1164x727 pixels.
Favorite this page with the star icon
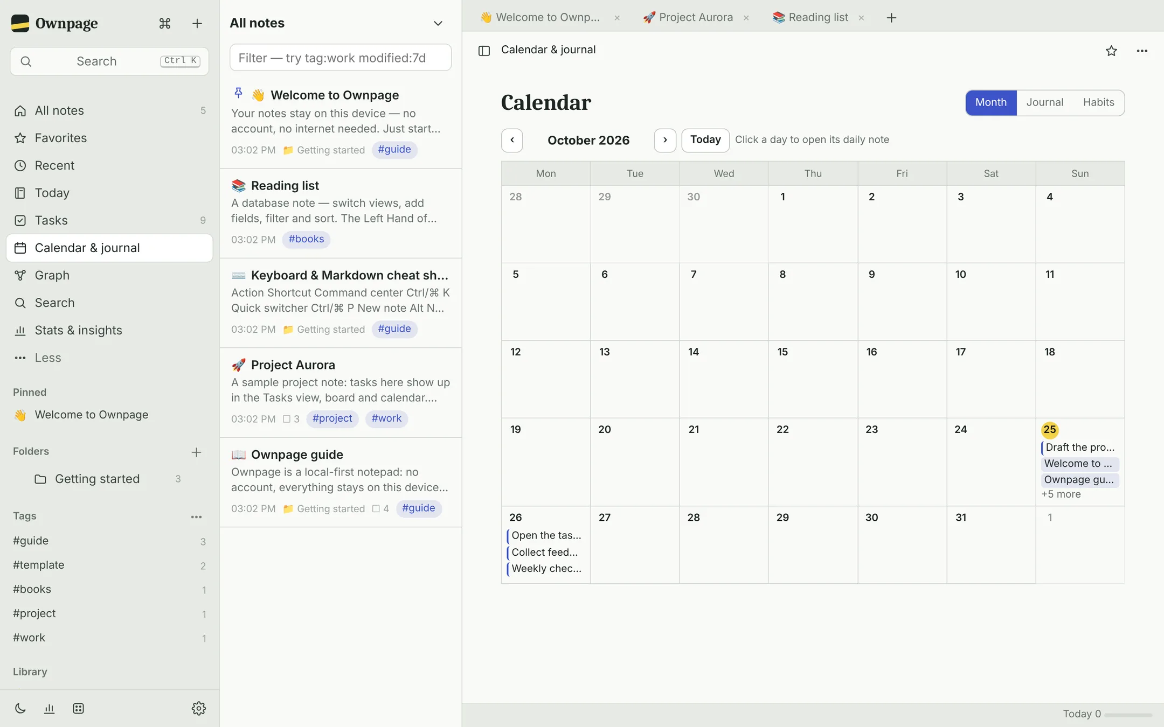point(1111,51)
